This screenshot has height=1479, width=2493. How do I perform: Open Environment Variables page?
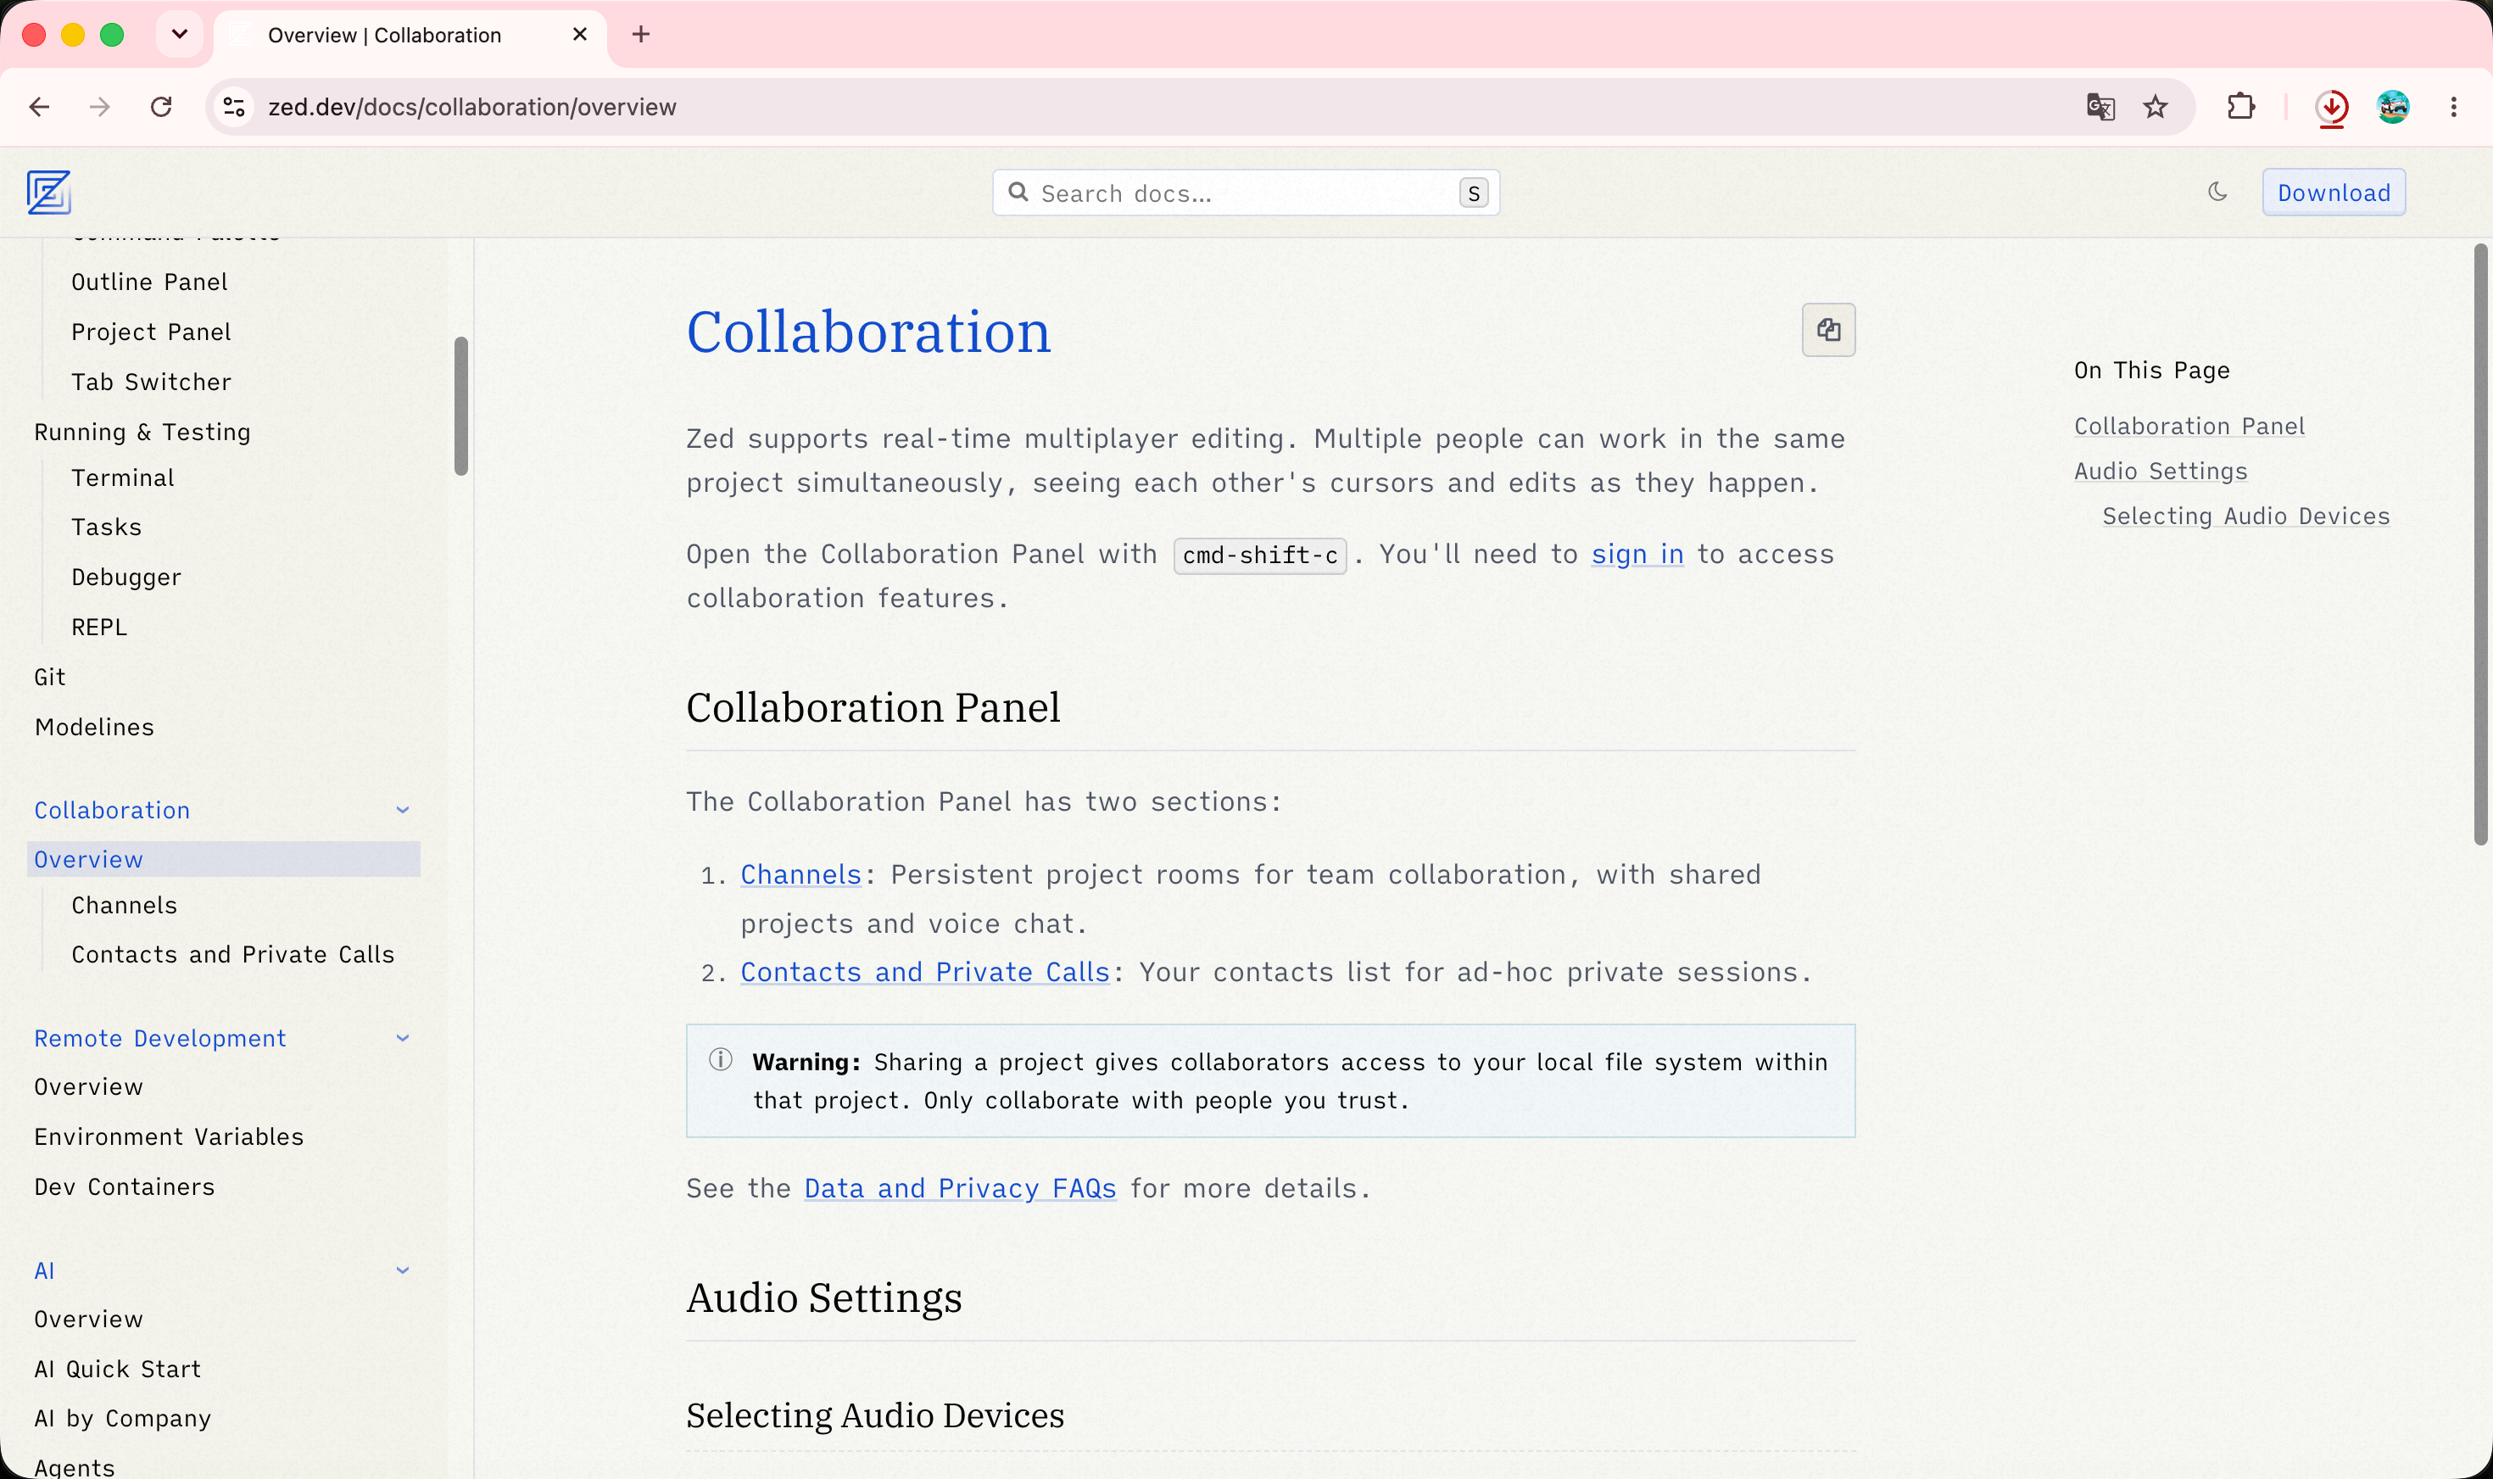tap(170, 1137)
